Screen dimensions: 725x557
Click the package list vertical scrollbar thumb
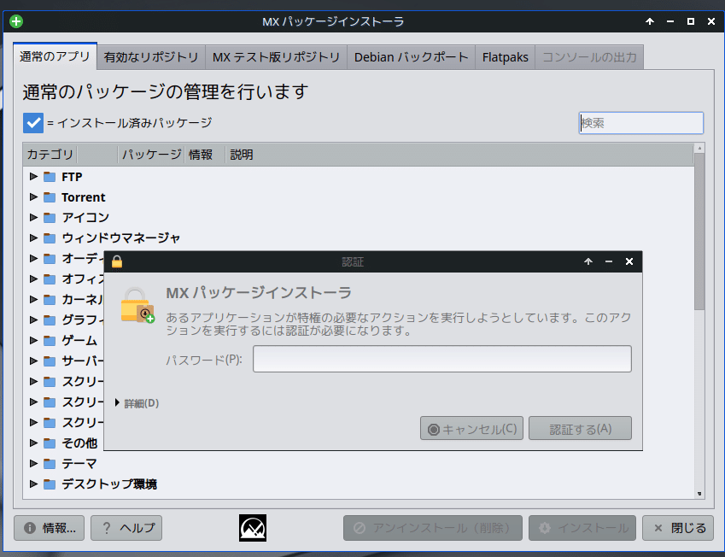699,232
